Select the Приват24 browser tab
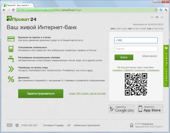The height and width of the screenshot is (133, 170). (x=17, y=5)
